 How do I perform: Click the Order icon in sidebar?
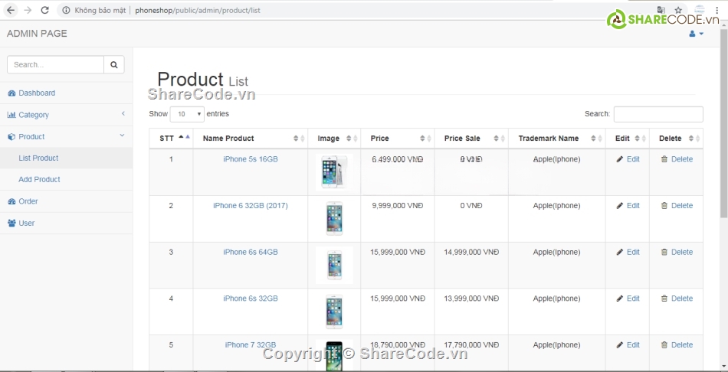click(11, 201)
